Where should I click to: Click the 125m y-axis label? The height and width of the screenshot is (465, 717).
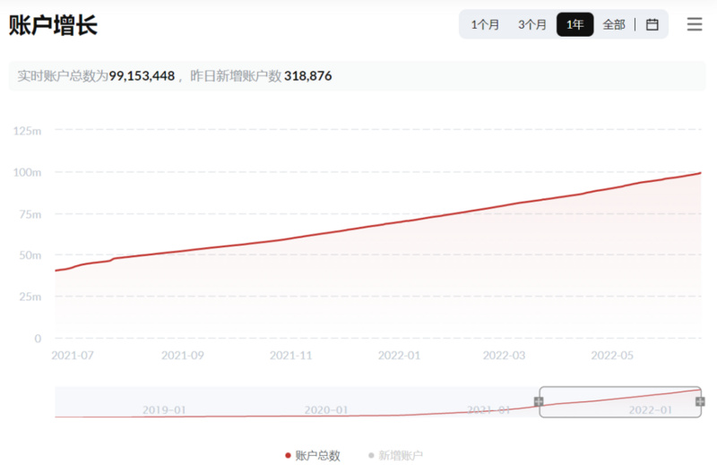[x=27, y=131]
